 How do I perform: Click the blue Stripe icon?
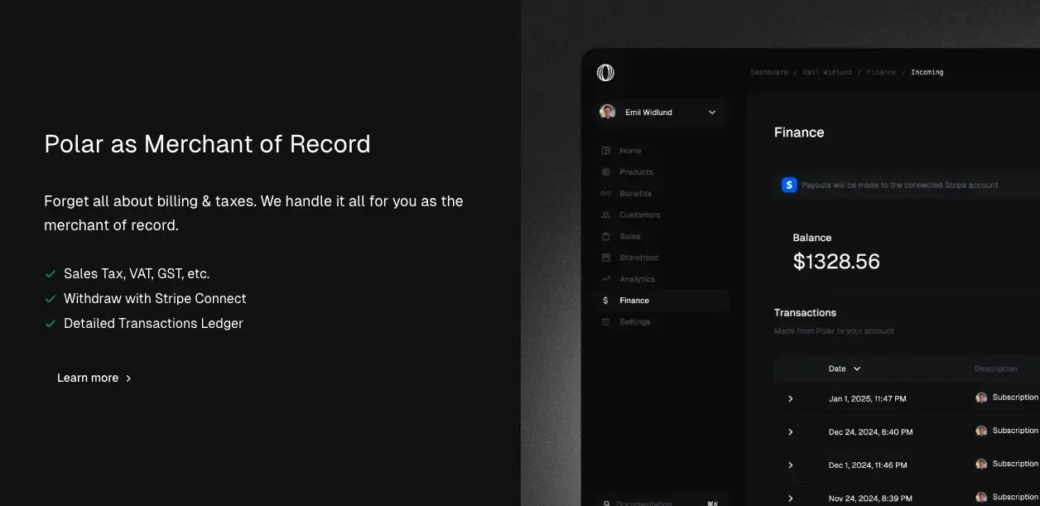pos(789,186)
